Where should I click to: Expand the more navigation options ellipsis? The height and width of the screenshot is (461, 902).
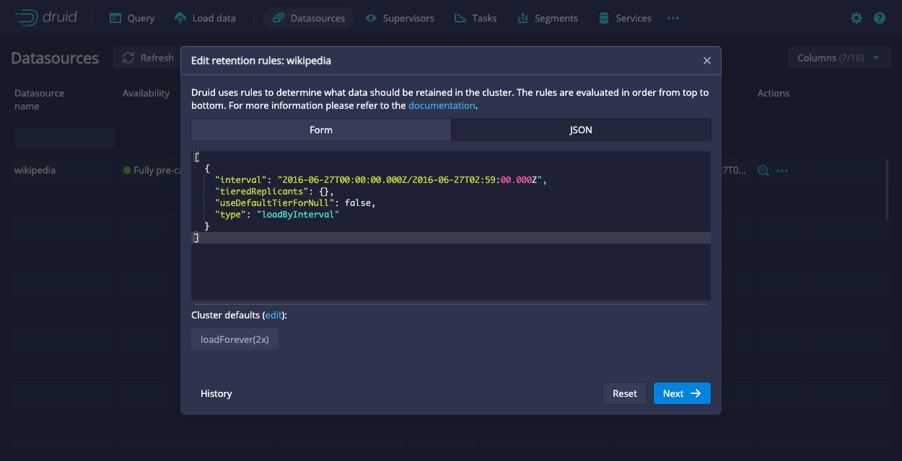click(x=673, y=18)
